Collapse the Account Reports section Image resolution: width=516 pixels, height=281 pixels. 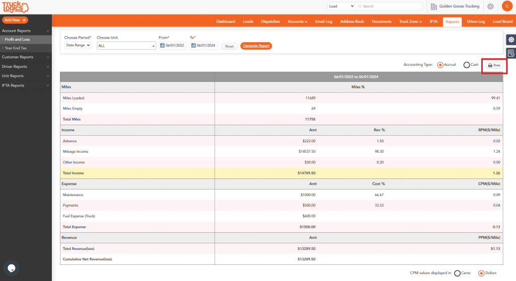(x=26, y=31)
